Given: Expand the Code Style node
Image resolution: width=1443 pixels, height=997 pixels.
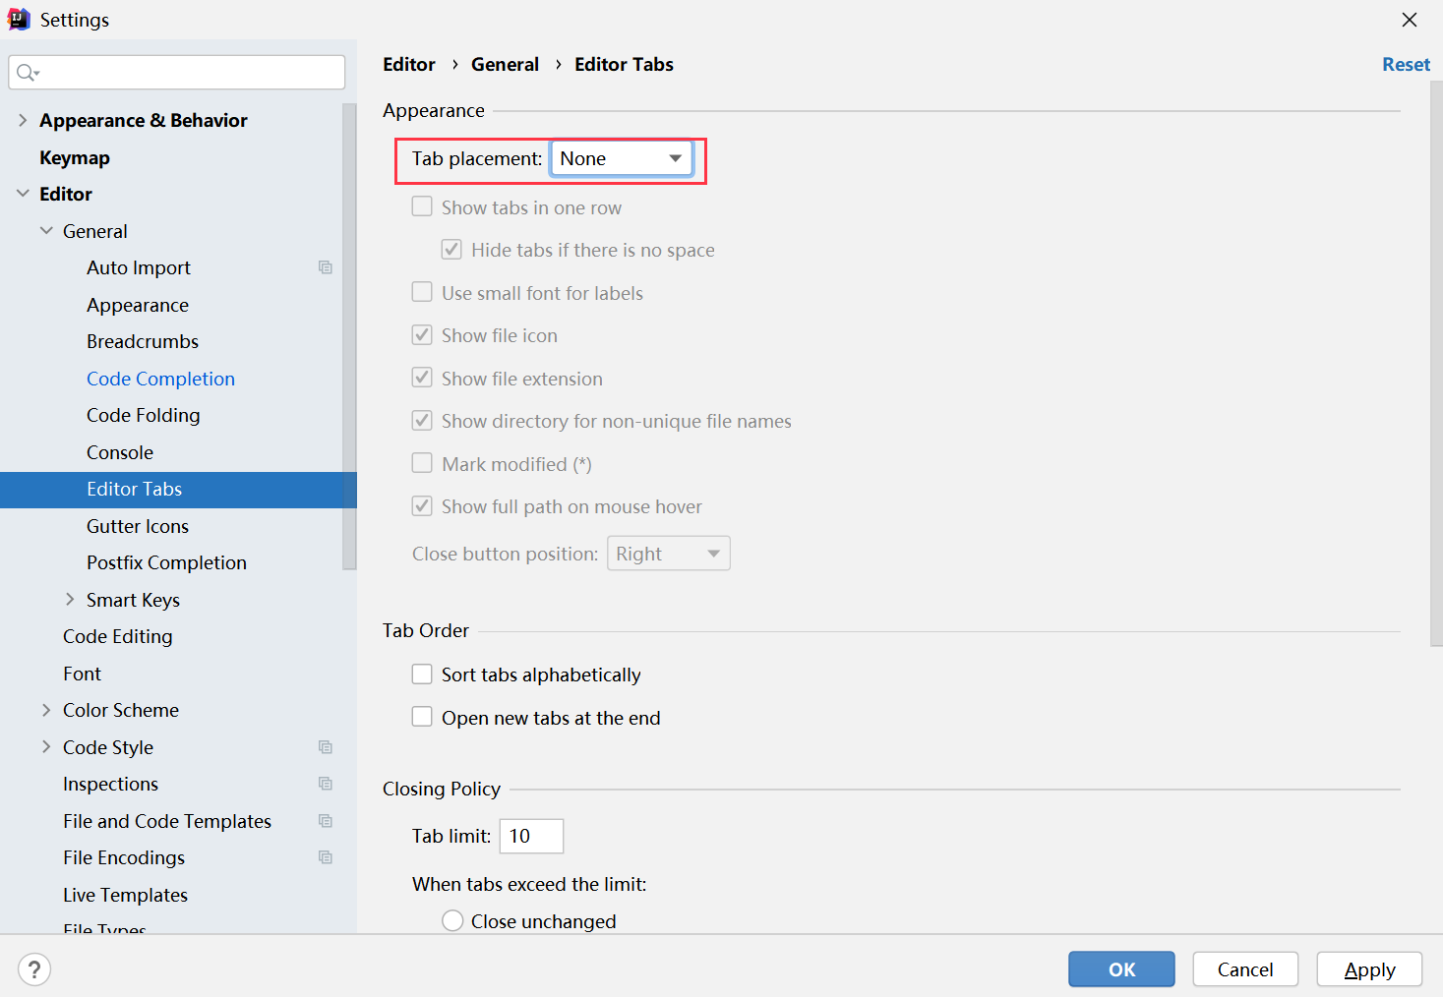Looking at the screenshot, I should pos(46,747).
